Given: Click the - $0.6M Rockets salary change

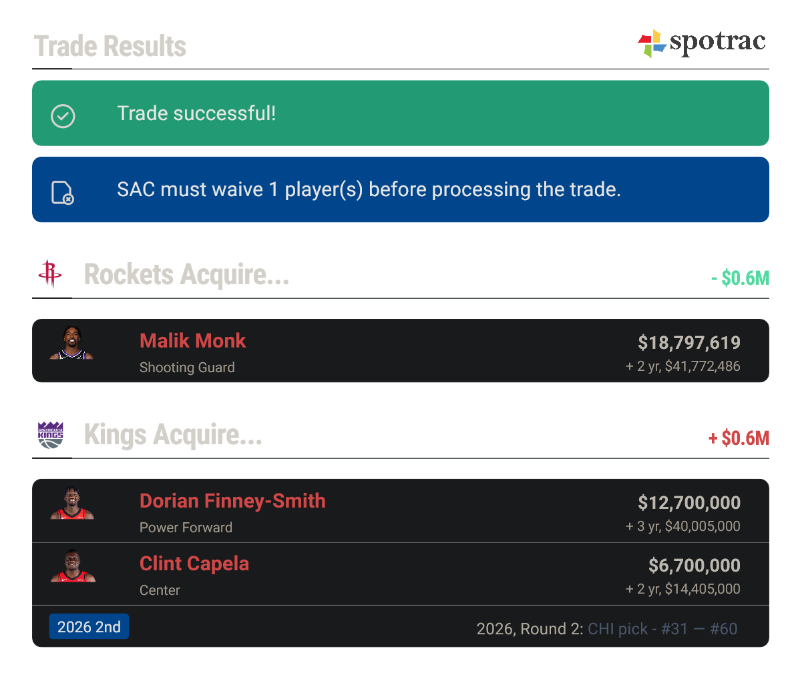Looking at the screenshot, I should tap(740, 277).
